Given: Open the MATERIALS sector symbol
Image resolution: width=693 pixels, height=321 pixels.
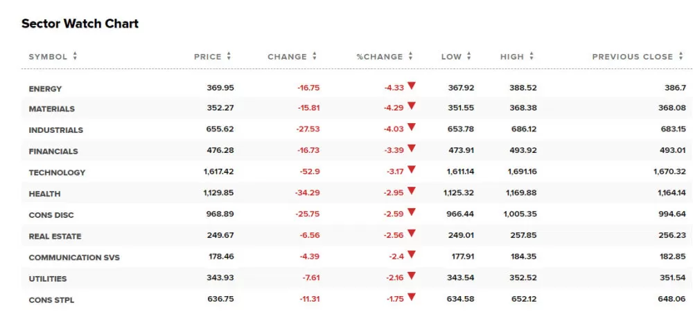Looking at the screenshot, I should point(52,109).
